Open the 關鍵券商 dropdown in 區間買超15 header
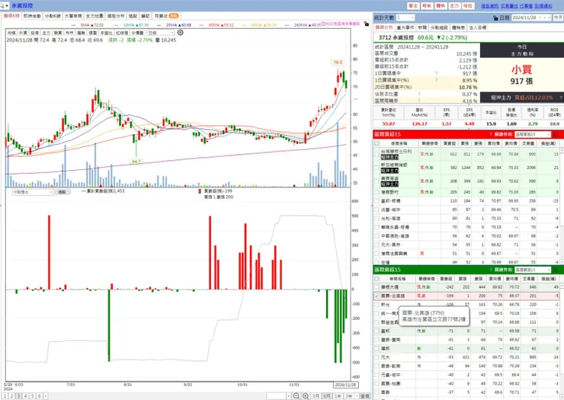Screen dimensions: 564x400 coord(549,134)
